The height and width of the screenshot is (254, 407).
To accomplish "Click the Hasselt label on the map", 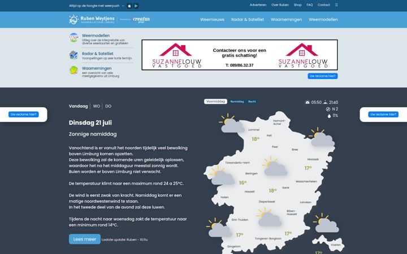I will tap(249, 192).
